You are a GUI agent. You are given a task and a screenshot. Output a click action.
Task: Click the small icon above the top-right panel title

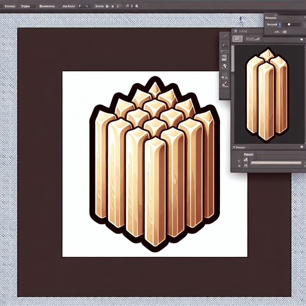tap(276, 15)
